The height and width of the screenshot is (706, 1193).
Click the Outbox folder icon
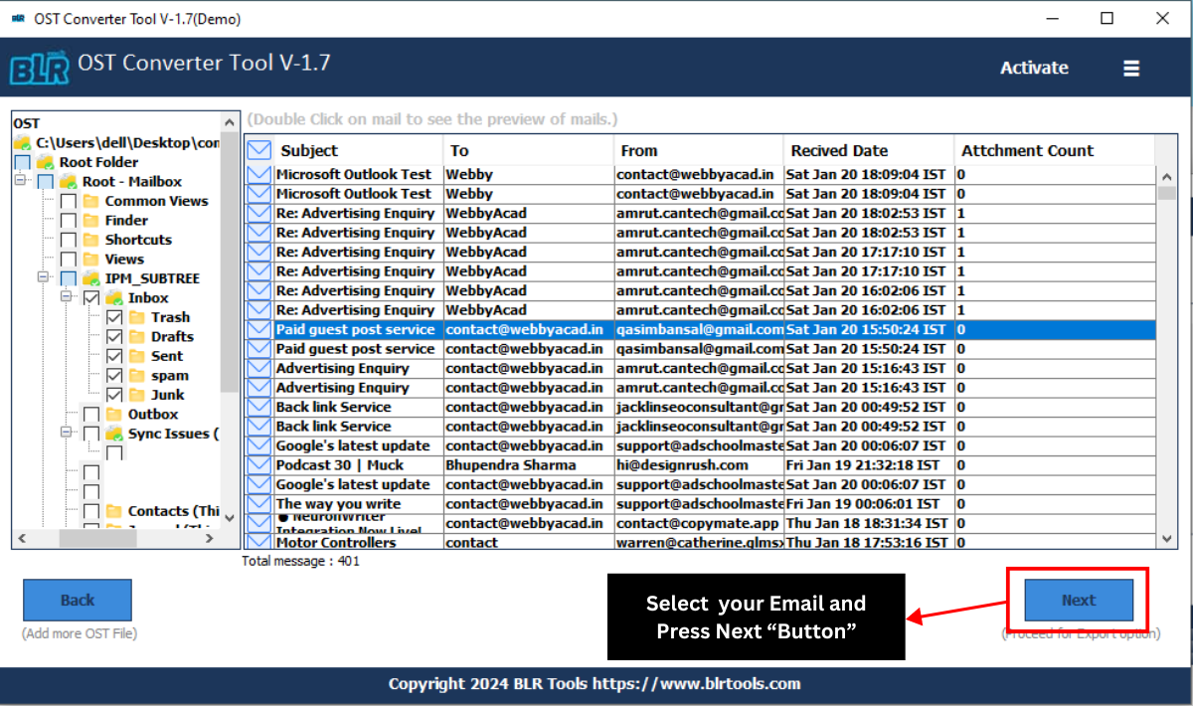point(112,414)
